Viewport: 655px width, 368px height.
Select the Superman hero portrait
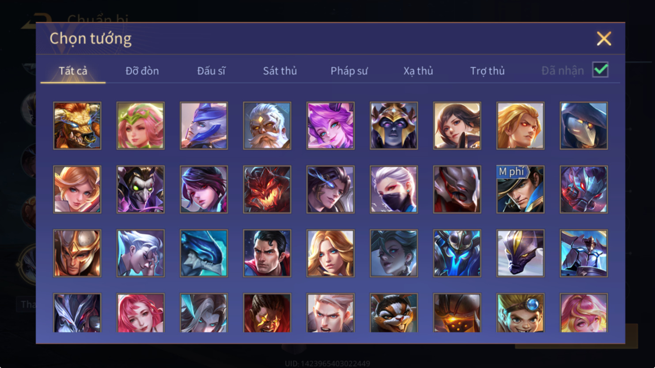(x=267, y=253)
